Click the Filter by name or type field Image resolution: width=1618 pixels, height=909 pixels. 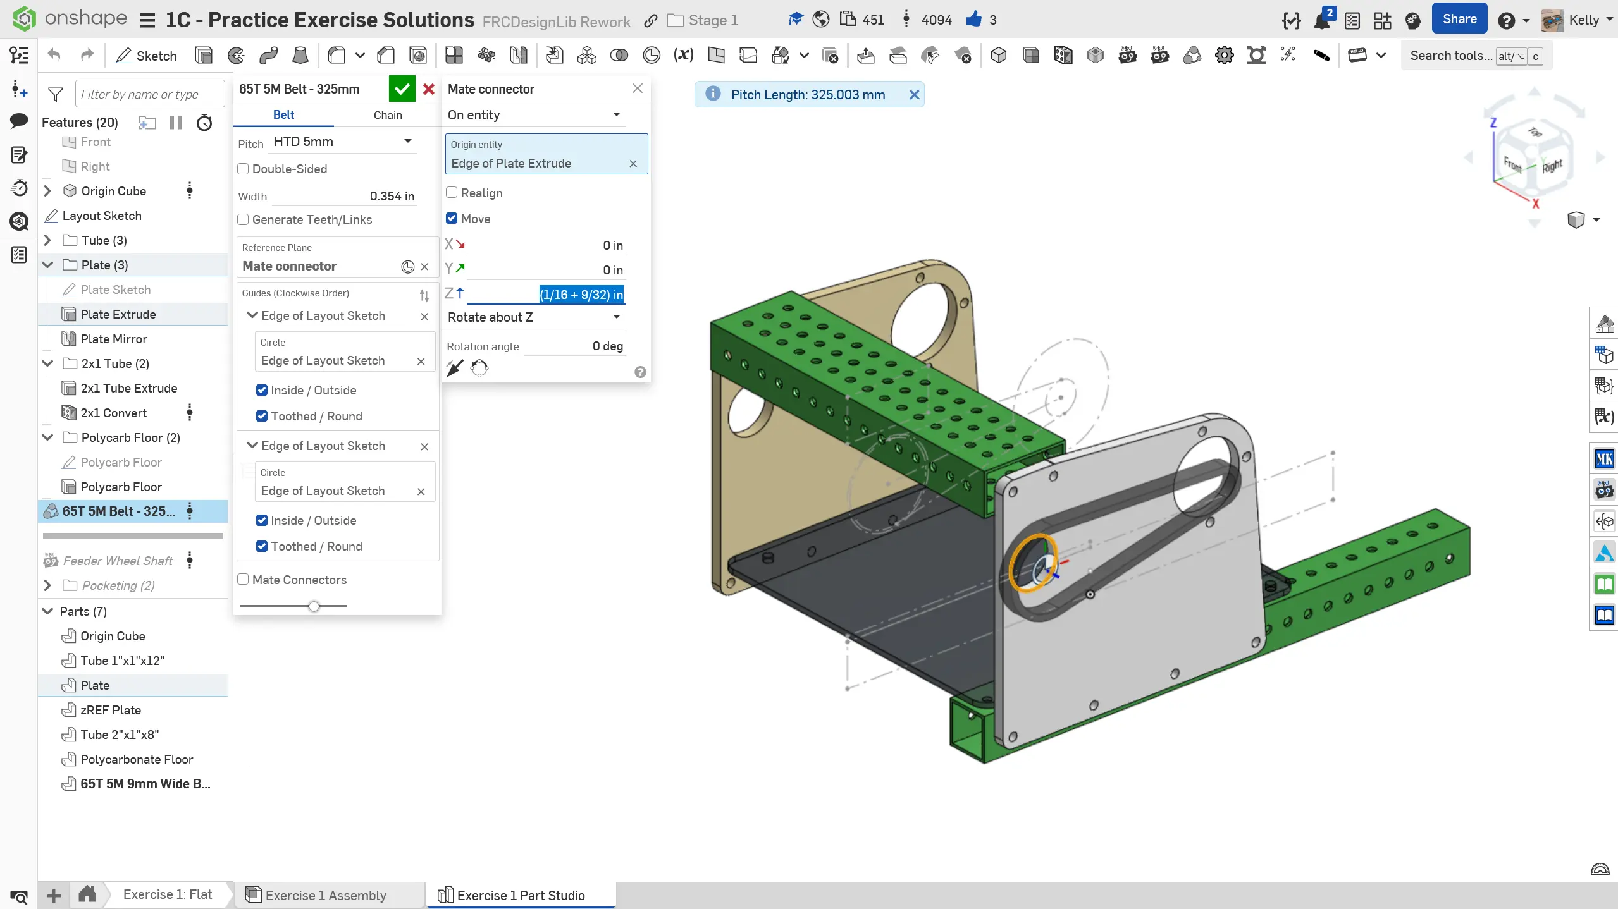tap(149, 94)
